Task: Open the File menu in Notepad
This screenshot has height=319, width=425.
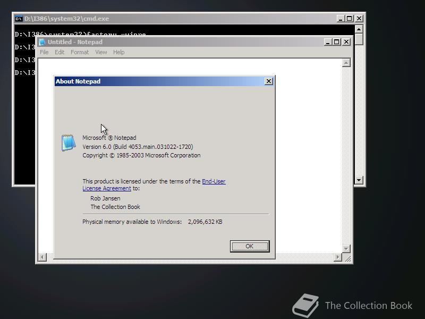Action: (x=44, y=52)
